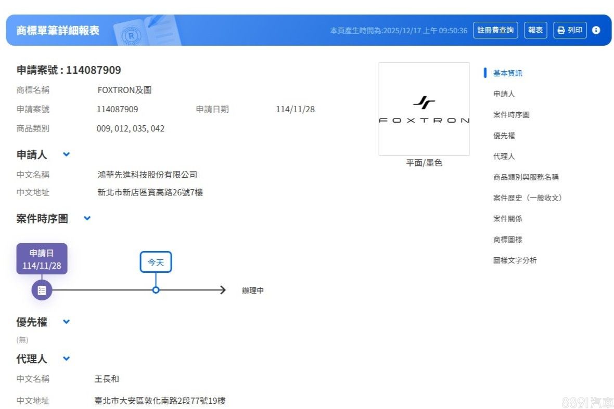Collapse the 案件時序圖 section chevron
Viewport: 614px width, 409px height.
coord(87,218)
